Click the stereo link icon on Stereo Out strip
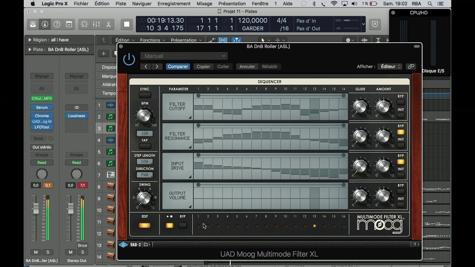Viewport: 475px width, 267px height. click(x=76, y=108)
